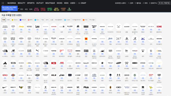Select the New Balance brand logo
Screen dimensions: 171x96
tap(13, 51)
